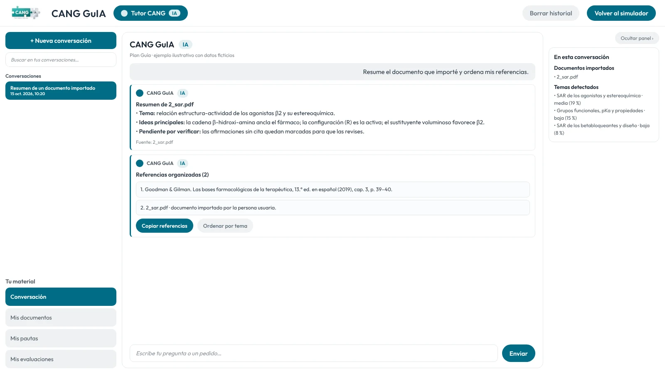This screenshot has height=374, width=665.
Task: Collapse the side panel with Ocultar panel
Action: [x=637, y=38]
